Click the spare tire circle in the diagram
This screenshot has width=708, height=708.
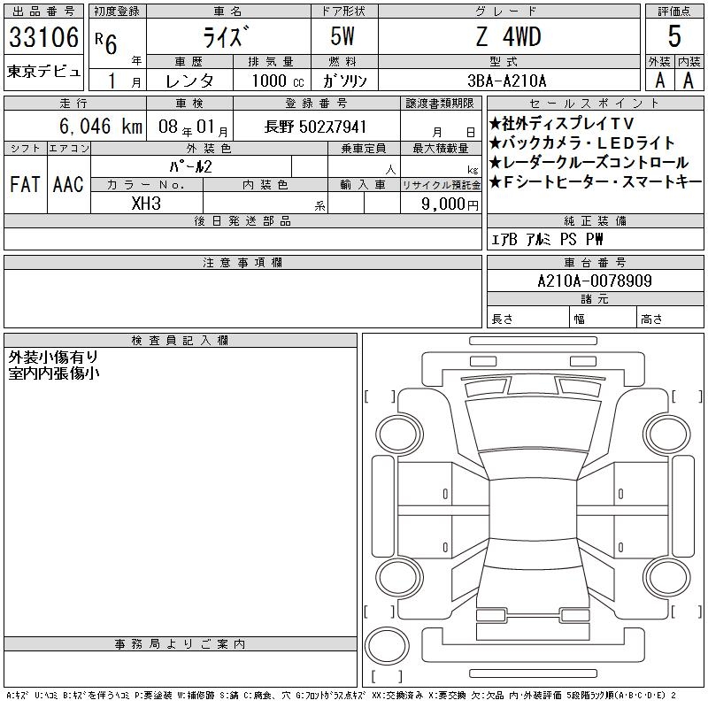pos(387,645)
